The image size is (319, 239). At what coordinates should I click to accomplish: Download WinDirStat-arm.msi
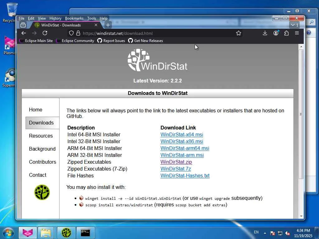click(x=182, y=155)
